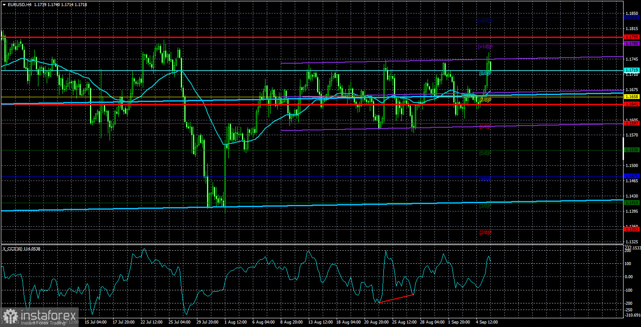This screenshot has width=641, height=327.
Task: Click the 1.1500 price scale value
Action: 631,166
